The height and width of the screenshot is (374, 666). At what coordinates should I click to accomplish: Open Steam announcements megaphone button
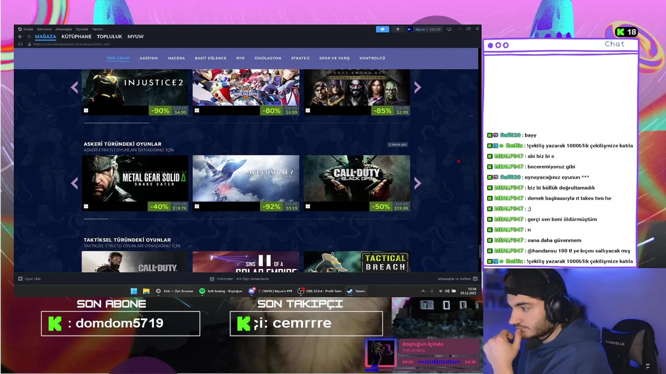click(x=382, y=29)
